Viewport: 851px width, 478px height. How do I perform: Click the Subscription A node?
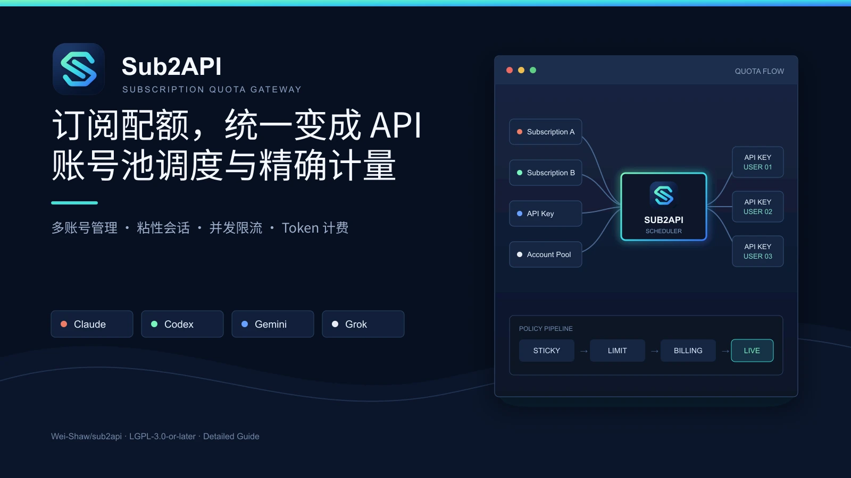pyautogui.click(x=546, y=132)
